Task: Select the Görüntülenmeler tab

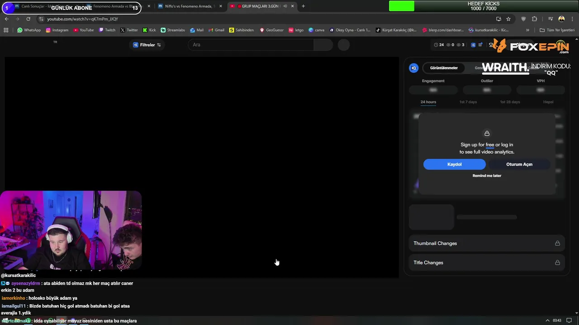Action: pos(444,68)
